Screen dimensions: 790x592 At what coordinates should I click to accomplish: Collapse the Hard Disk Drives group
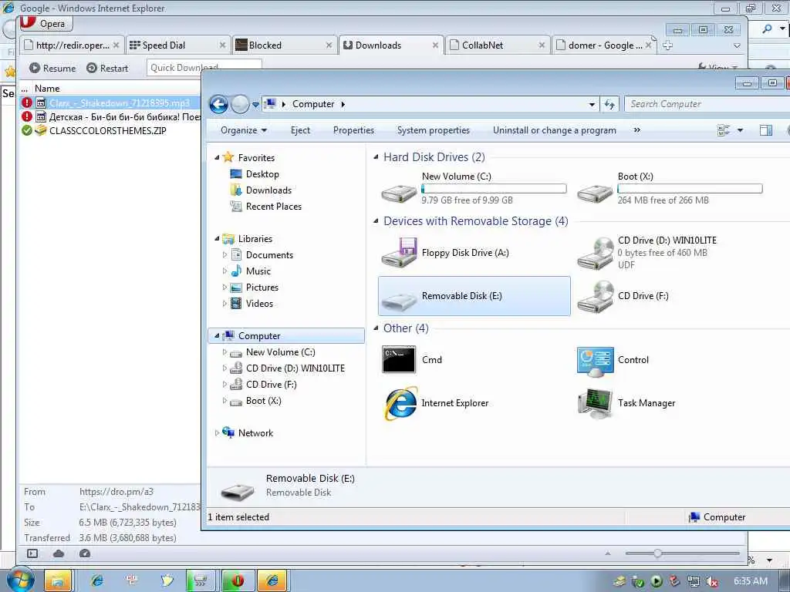tap(376, 157)
